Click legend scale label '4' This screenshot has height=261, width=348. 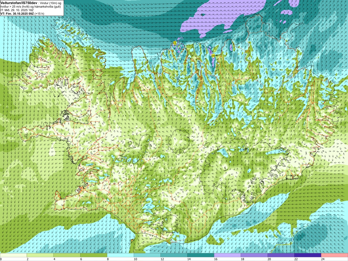point(54,259)
